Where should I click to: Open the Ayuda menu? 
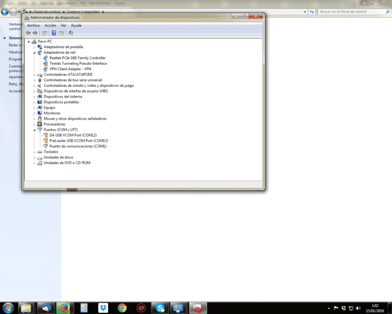(x=76, y=26)
